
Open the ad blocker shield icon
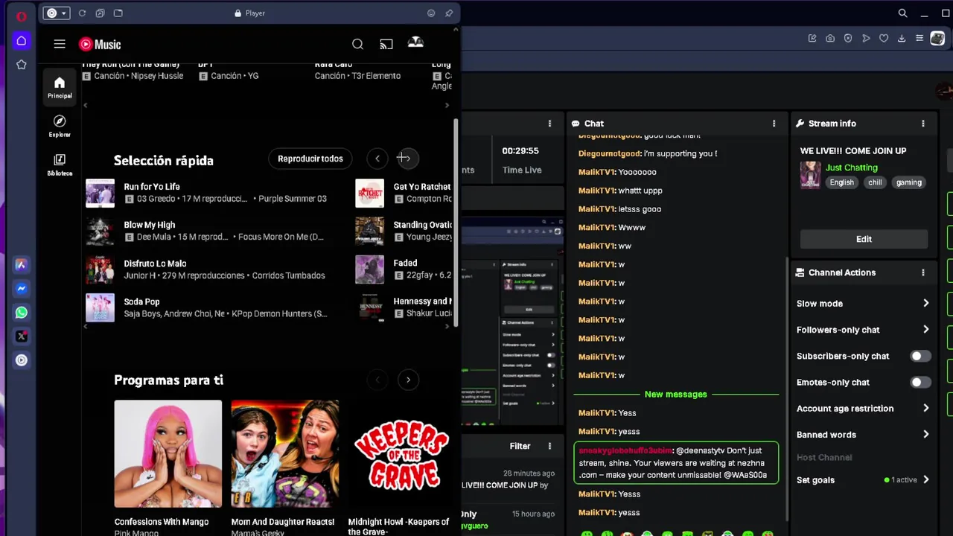pyautogui.click(x=848, y=39)
